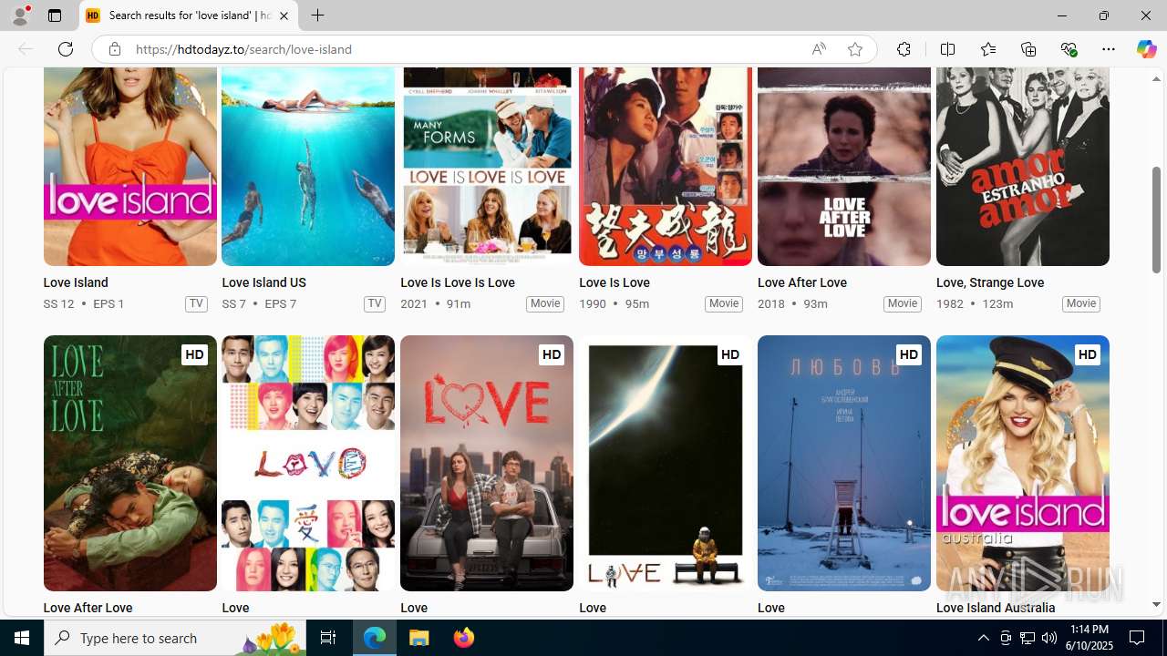
Task: Toggle Read aloud icon in address bar
Action: 819,49
